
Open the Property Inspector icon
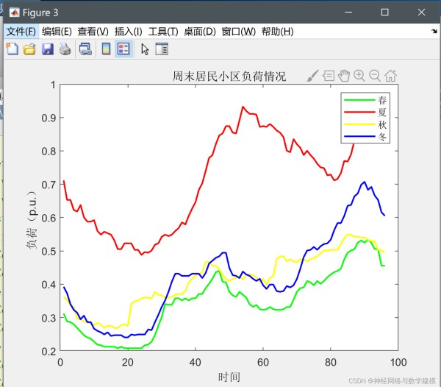(x=162, y=49)
